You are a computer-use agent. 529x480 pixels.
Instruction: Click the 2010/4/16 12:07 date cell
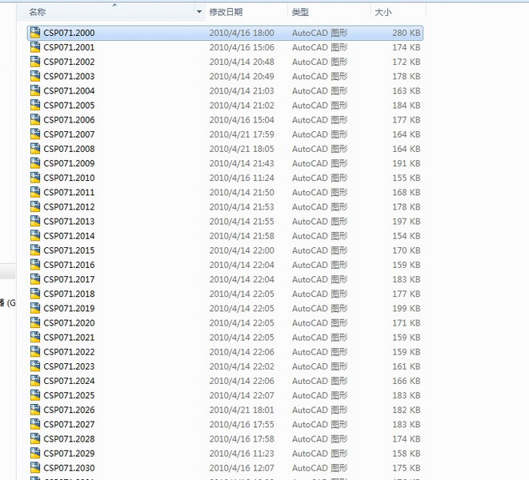point(242,468)
